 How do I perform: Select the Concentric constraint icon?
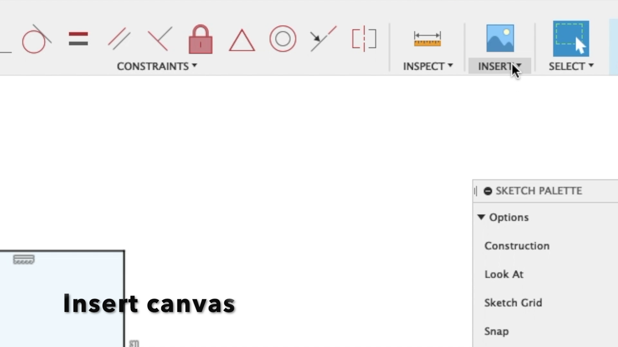tap(283, 39)
